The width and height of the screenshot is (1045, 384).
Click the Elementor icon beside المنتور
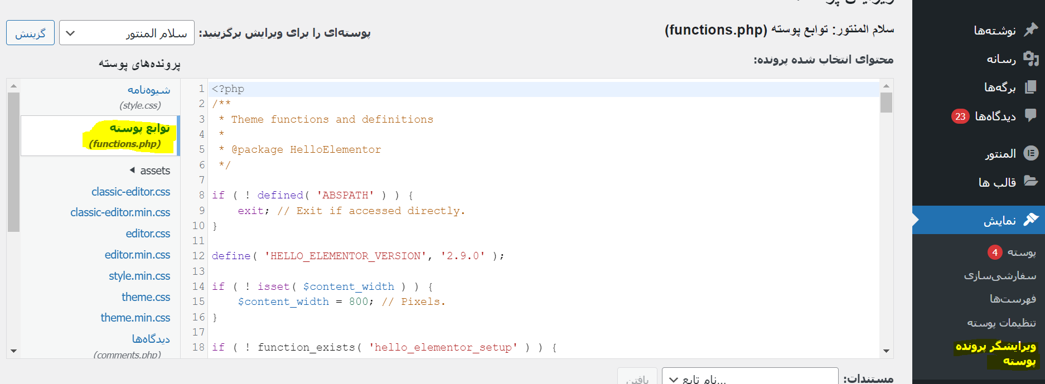1031,153
